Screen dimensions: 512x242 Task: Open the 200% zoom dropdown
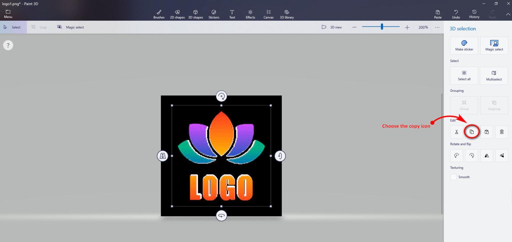pyautogui.click(x=423, y=27)
